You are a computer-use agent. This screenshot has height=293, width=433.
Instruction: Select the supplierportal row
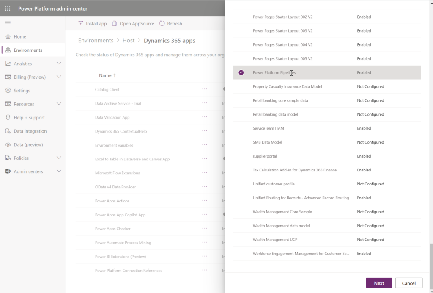coord(327,156)
